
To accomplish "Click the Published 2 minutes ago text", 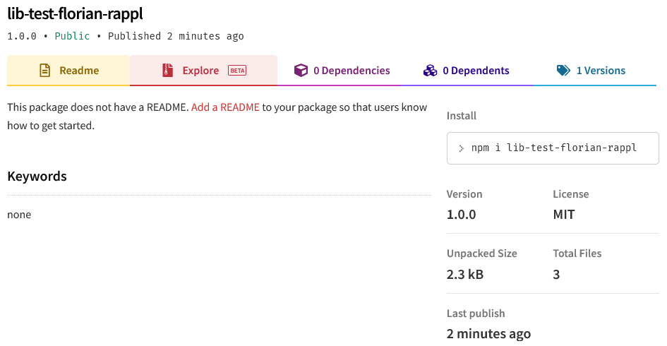I will (x=176, y=36).
